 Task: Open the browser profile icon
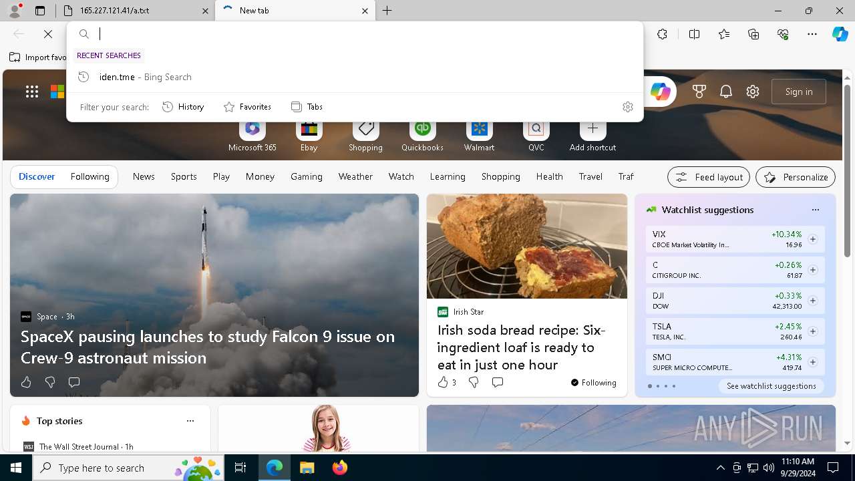tap(15, 11)
